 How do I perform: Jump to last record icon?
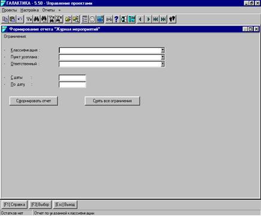click(x=163, y=19)
